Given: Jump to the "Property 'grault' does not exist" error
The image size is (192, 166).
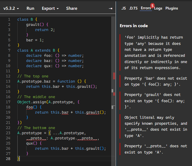Looking at the screenshot, I should pos(155,101).
